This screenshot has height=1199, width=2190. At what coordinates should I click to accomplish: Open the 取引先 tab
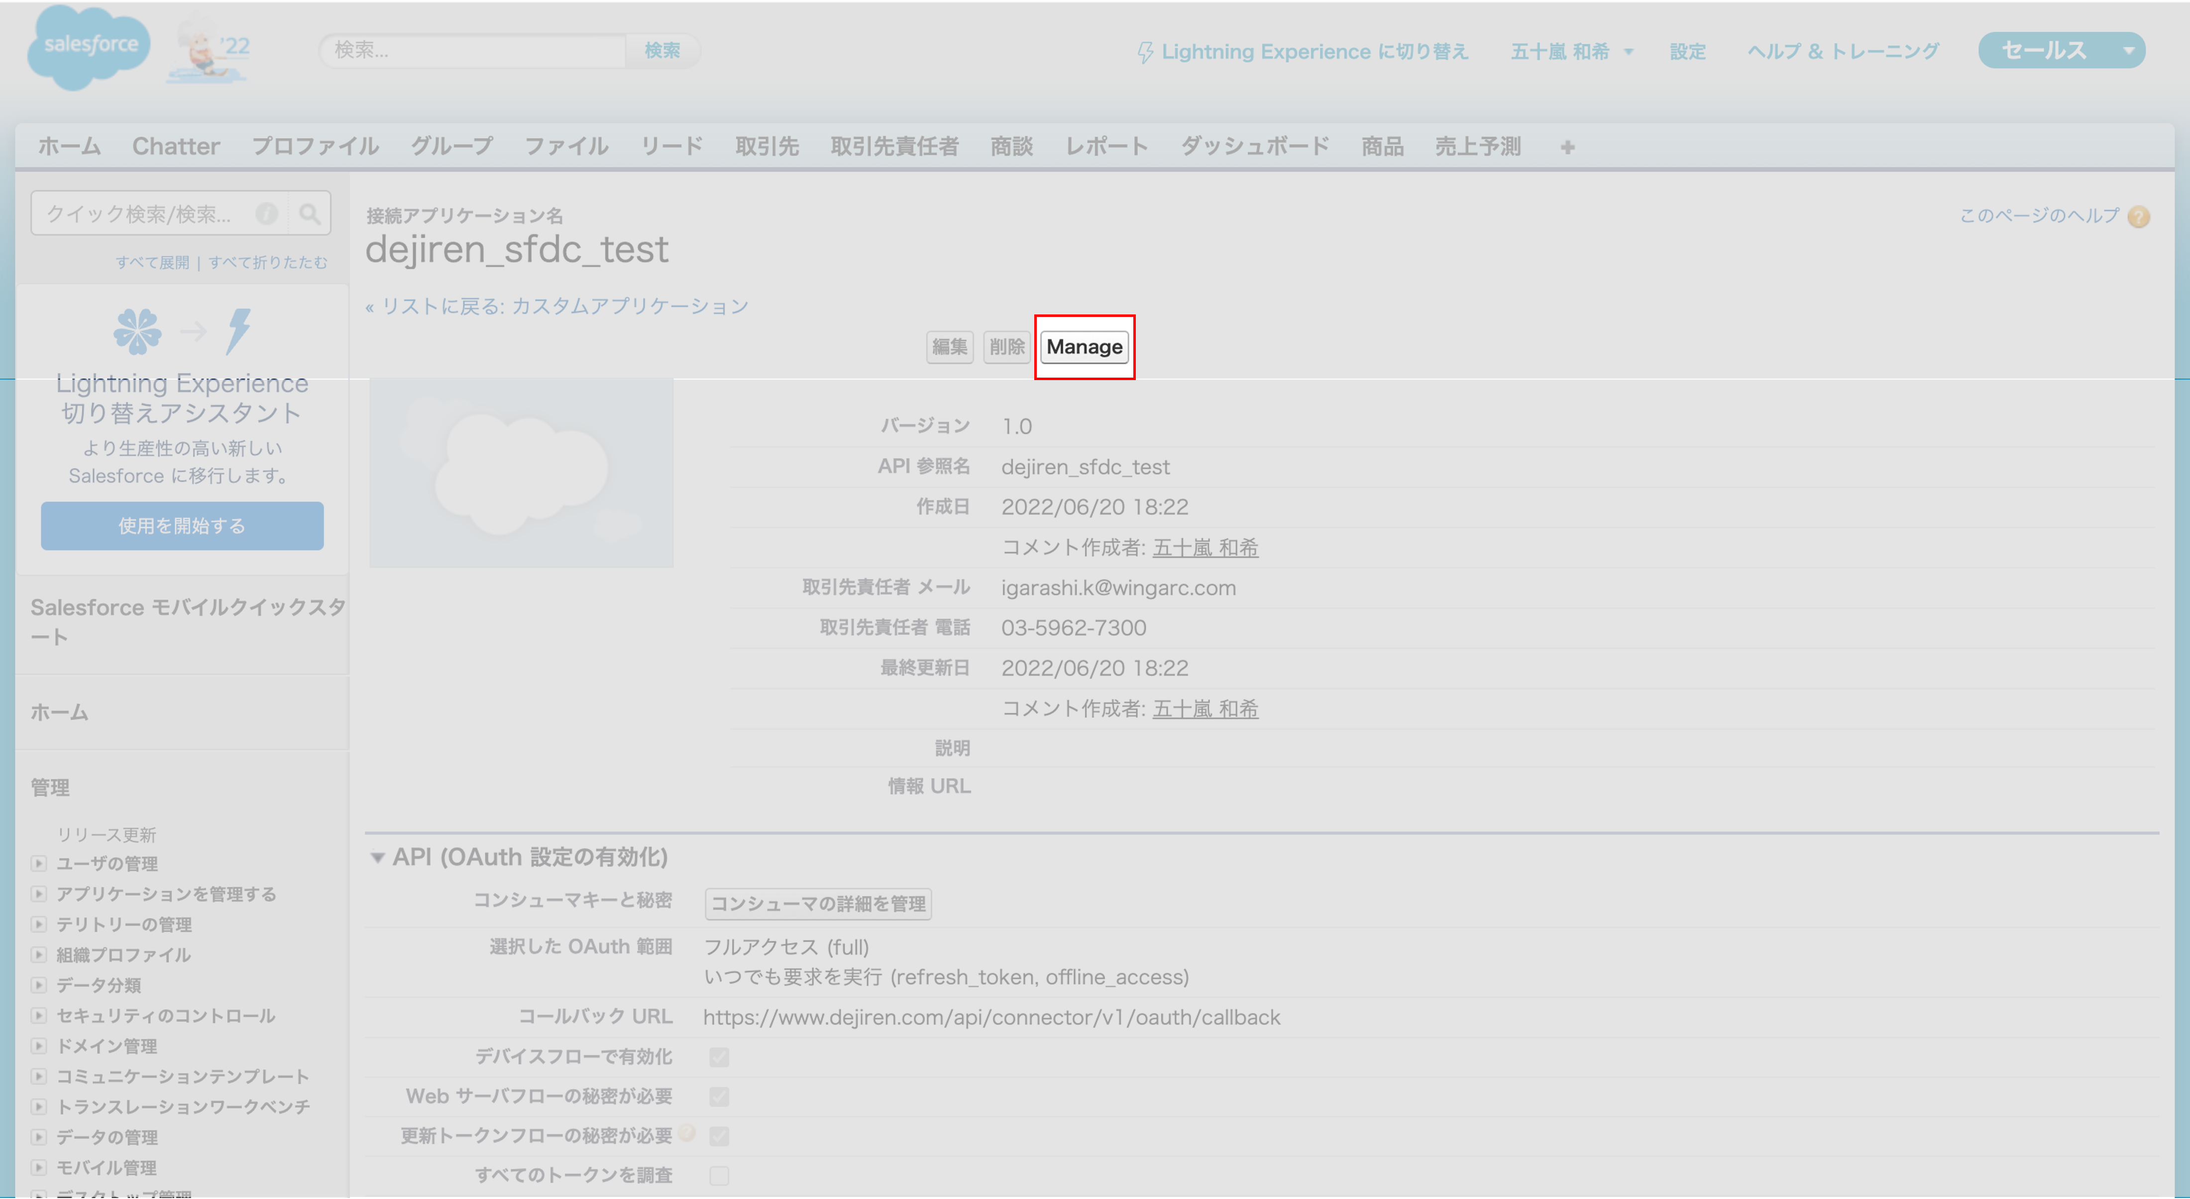point(766,146)
